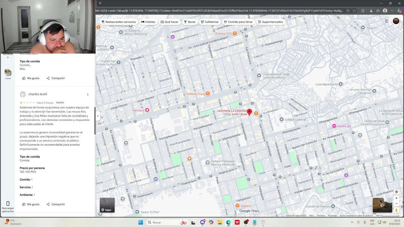Viewport: 404px width, 227px height.
Task: Add this page to favorites star
Action: point(354,11)
